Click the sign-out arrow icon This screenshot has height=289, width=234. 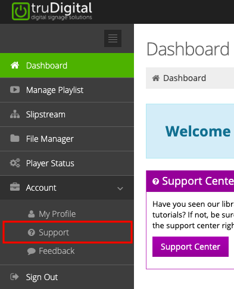[14, 276]
